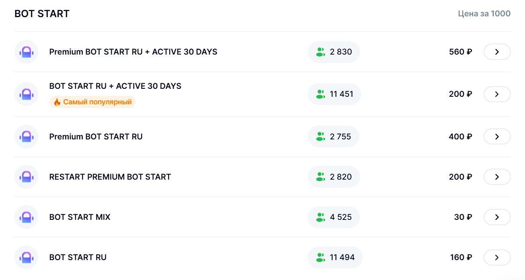Select the BOT START MIX service name
525x280 pixels.
[x=80, y=217]
